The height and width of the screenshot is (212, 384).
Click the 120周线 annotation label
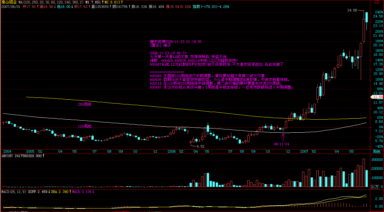(84, 126)
